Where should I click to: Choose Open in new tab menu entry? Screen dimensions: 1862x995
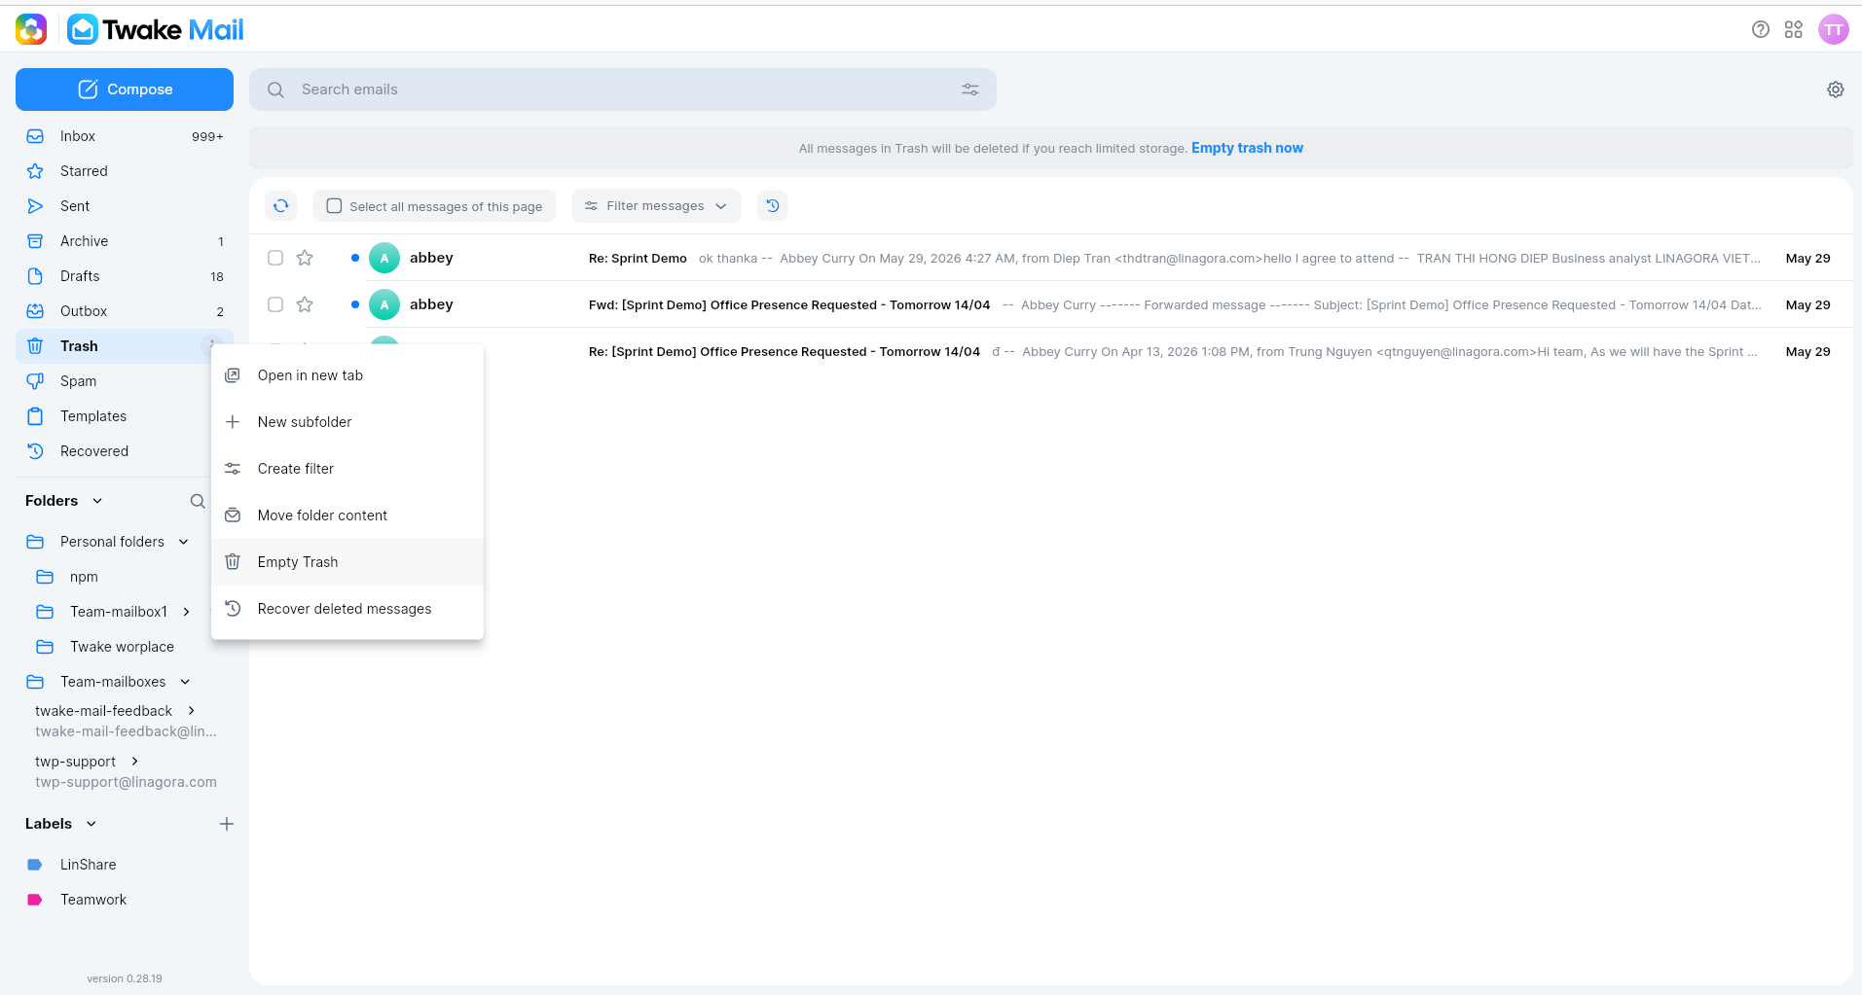[x=347, y=375]
